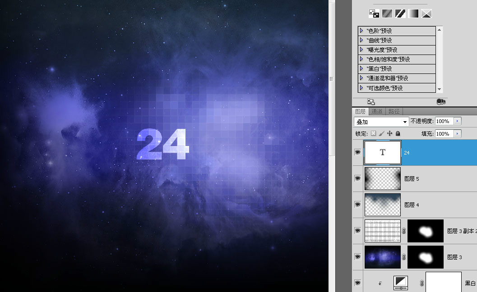Expand the "曝光度" presets
The width and height of the screenshot is (477, 292).
point(361,50)
